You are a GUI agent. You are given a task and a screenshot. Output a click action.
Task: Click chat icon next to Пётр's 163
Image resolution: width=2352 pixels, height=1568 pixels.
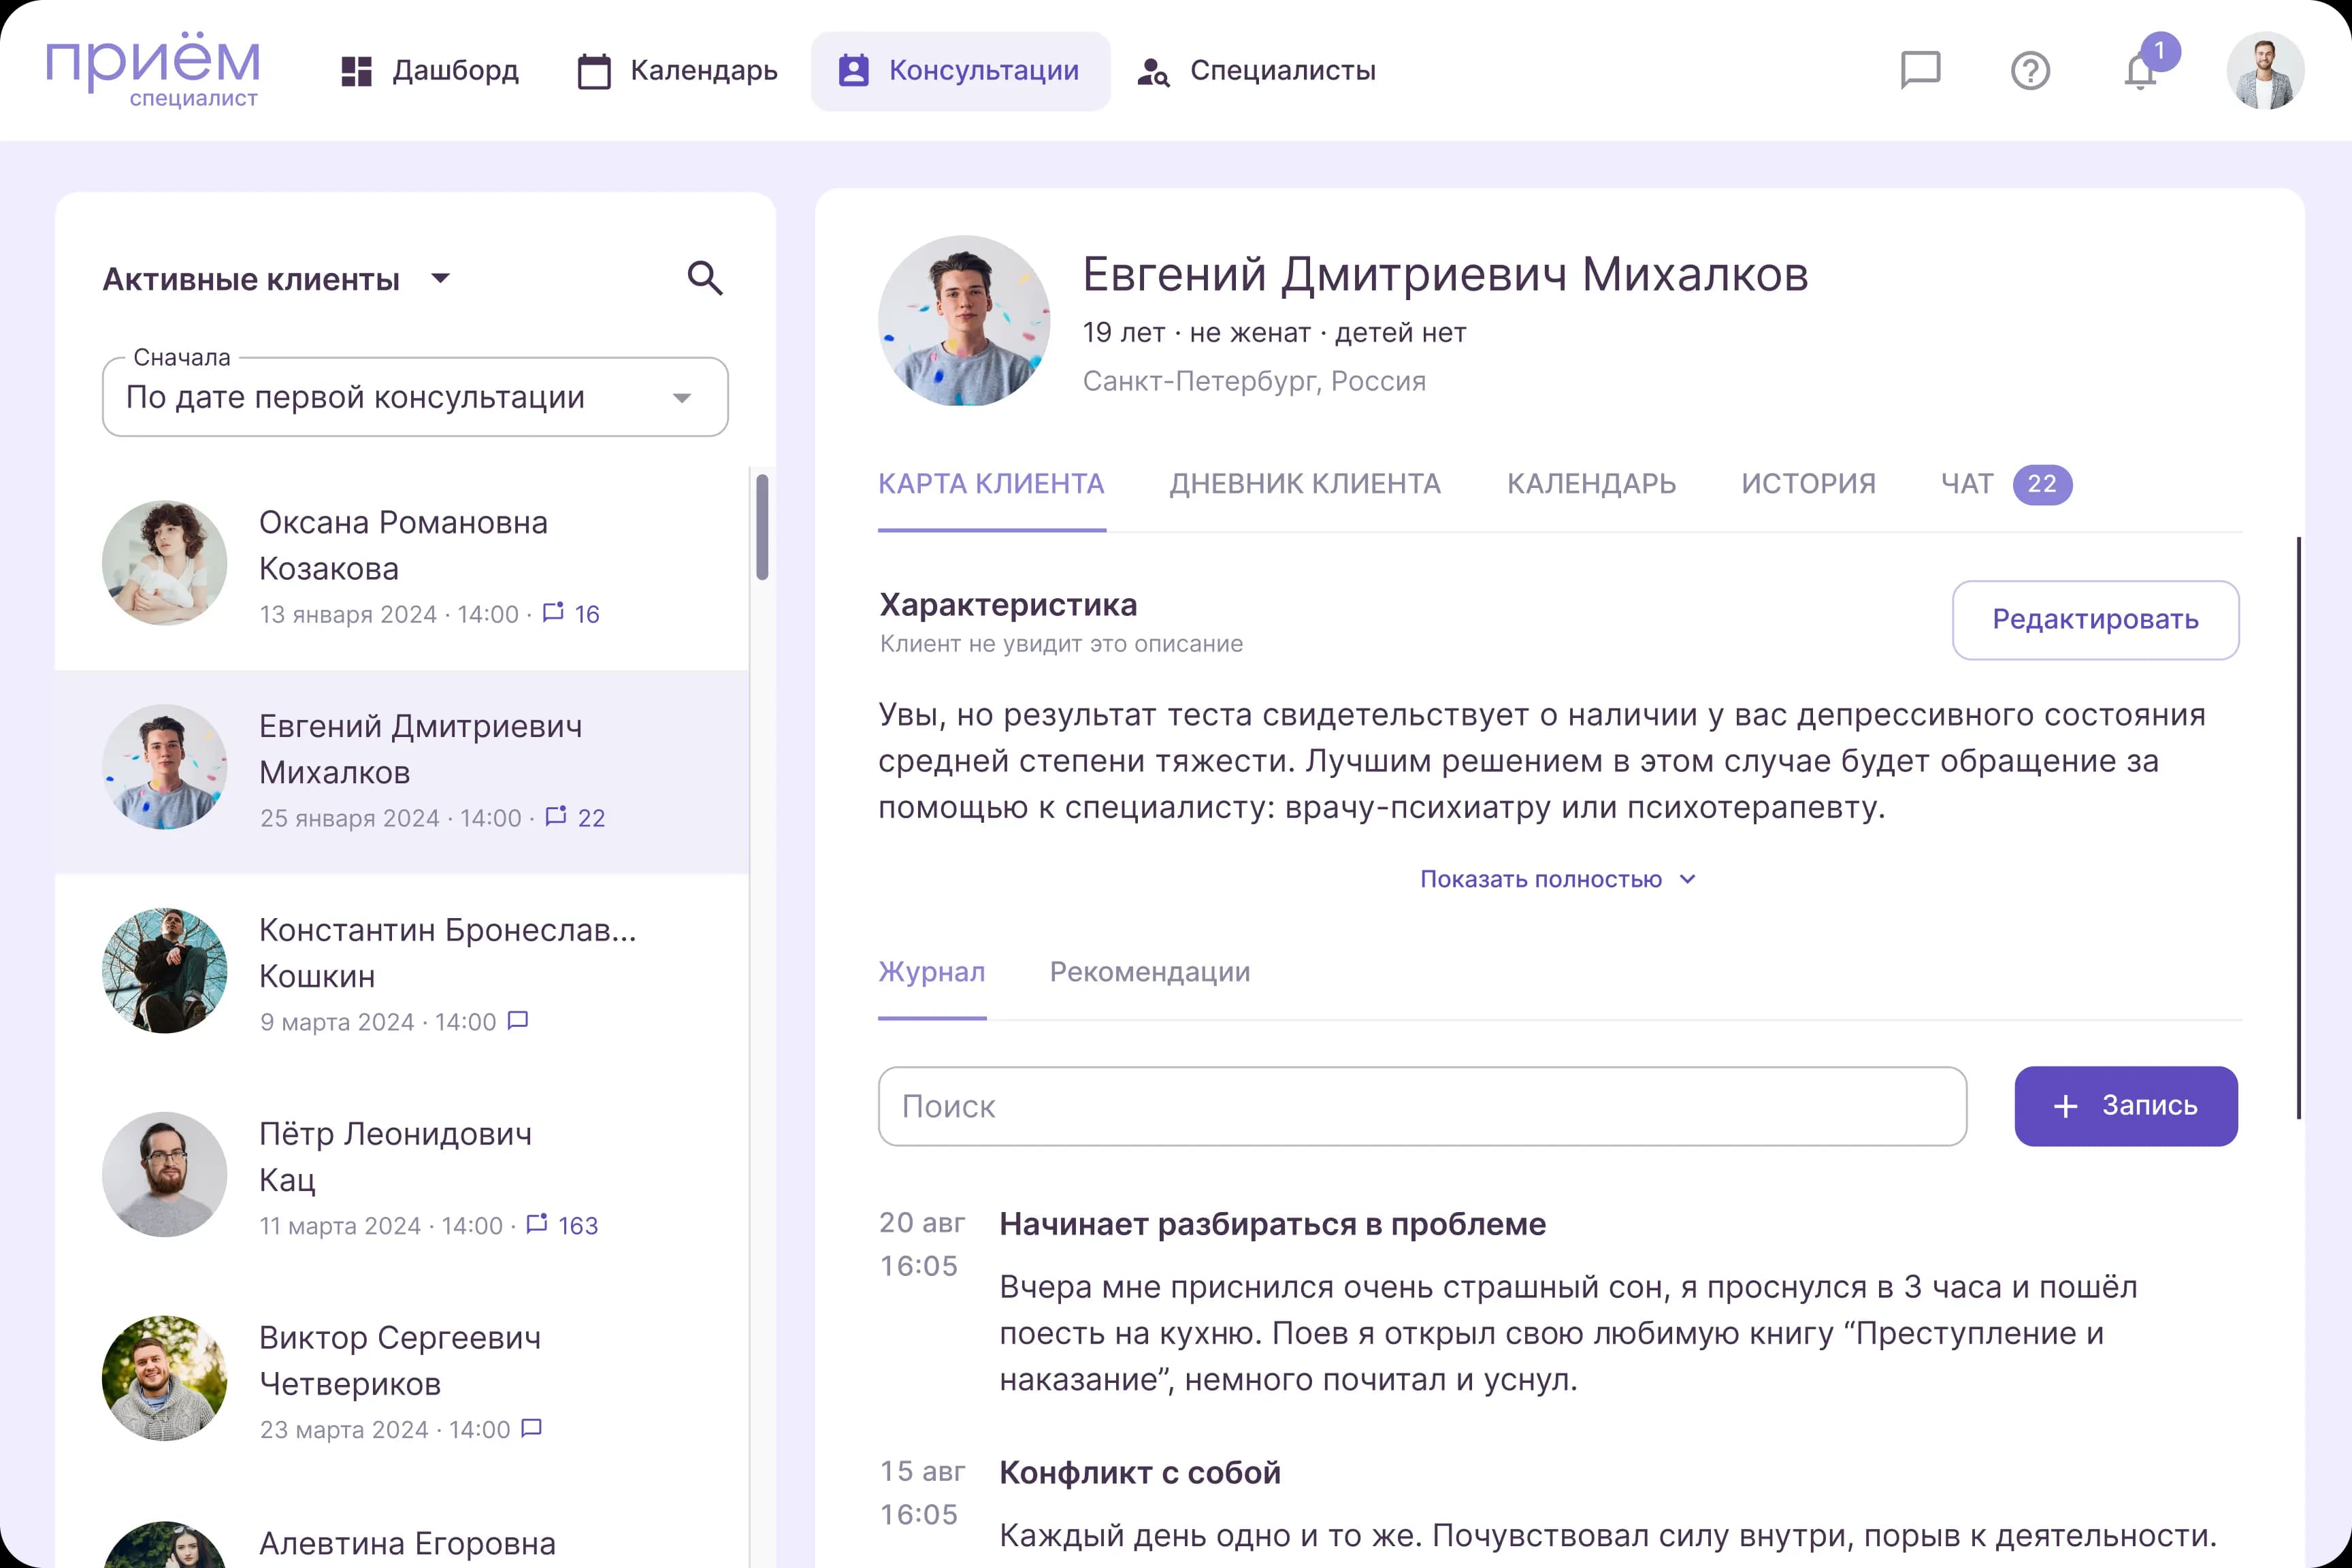(537, 1224)
